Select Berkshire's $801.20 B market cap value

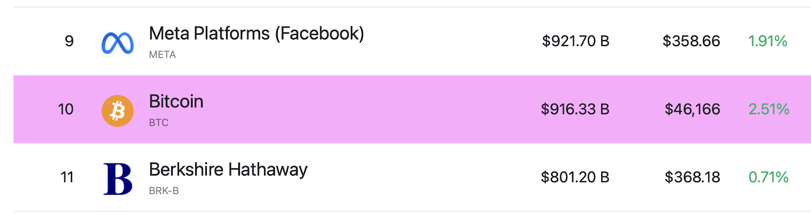pos(575,177)
